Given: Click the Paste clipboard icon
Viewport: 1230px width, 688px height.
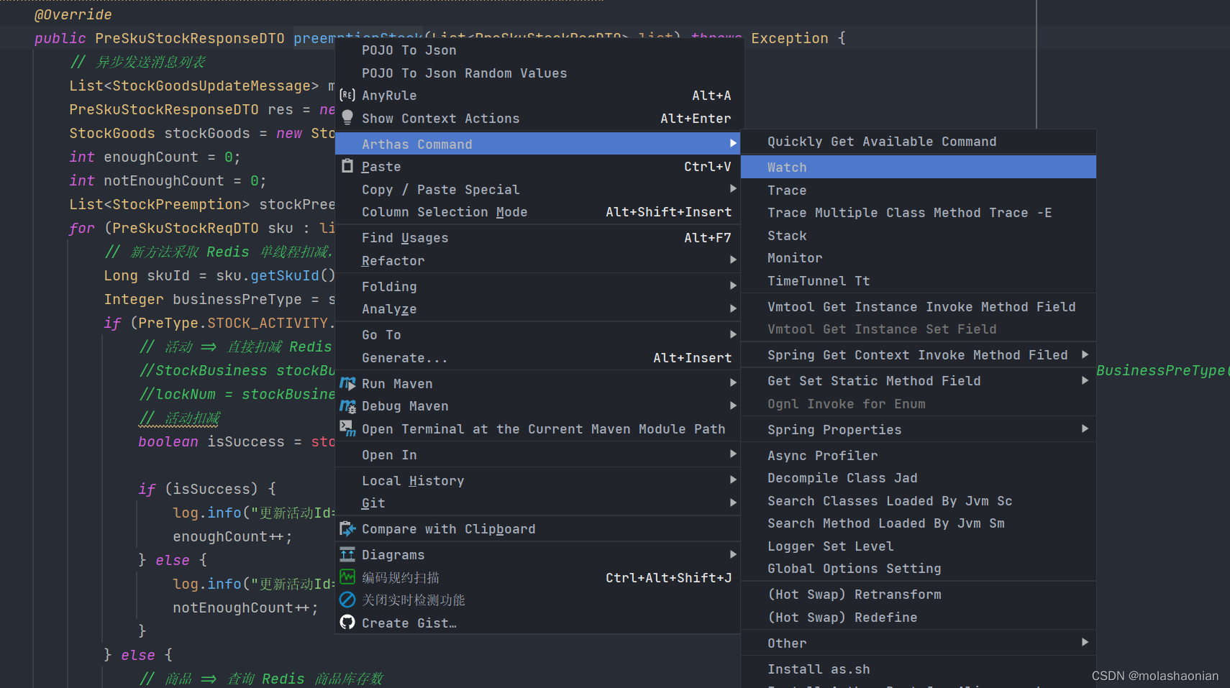Looking at the screenshot, I should coord(347,166).
